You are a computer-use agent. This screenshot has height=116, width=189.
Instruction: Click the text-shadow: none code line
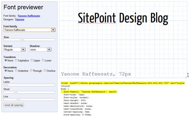pos(76,103)
